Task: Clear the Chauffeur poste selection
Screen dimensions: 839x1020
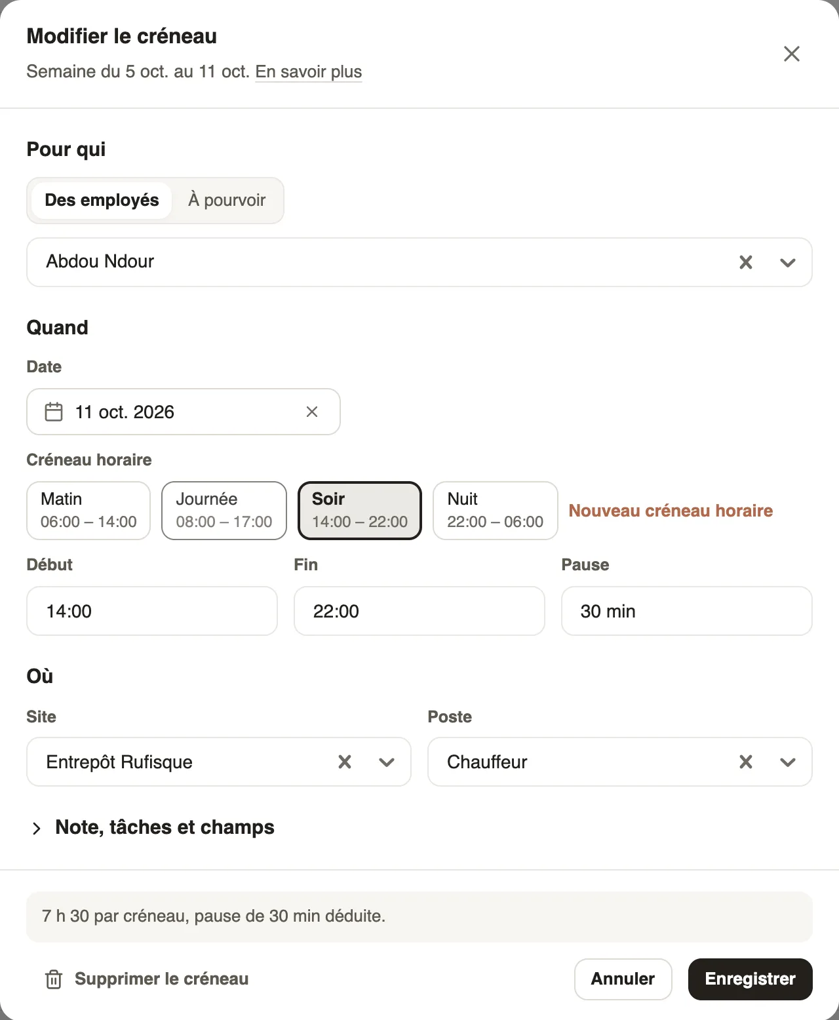Action: 746,762
